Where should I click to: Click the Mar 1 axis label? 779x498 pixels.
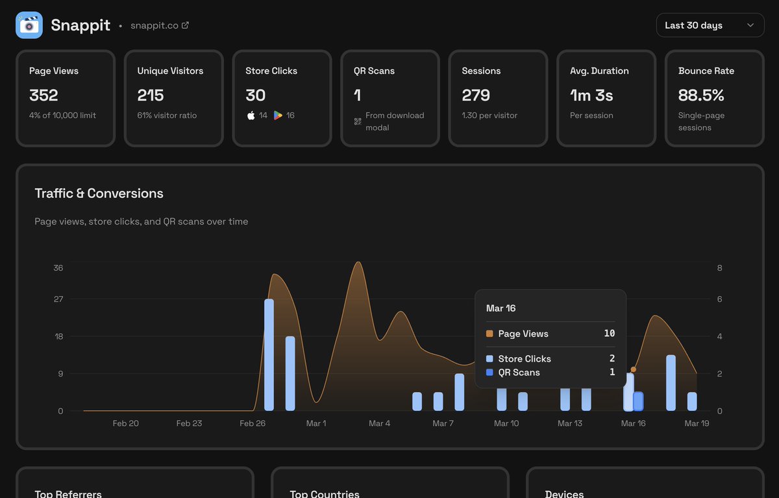(316, 423)
